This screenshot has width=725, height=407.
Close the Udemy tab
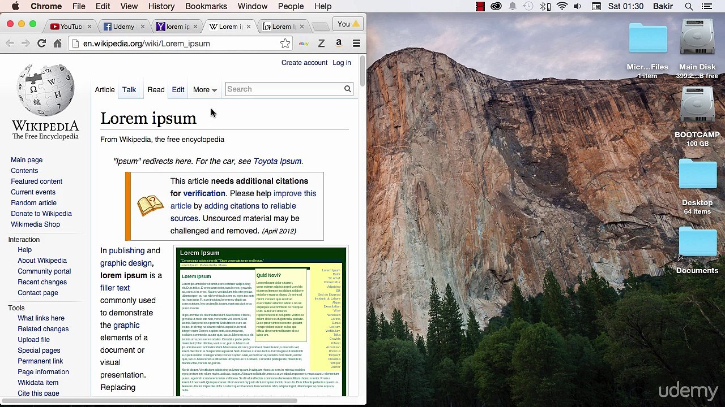142,27
